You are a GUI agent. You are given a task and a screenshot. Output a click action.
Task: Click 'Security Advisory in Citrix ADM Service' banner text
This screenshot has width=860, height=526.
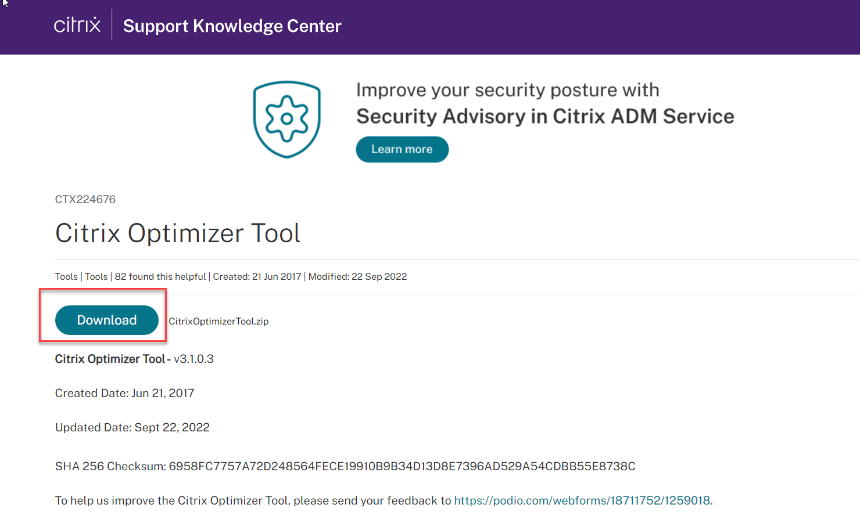[544, 117]
